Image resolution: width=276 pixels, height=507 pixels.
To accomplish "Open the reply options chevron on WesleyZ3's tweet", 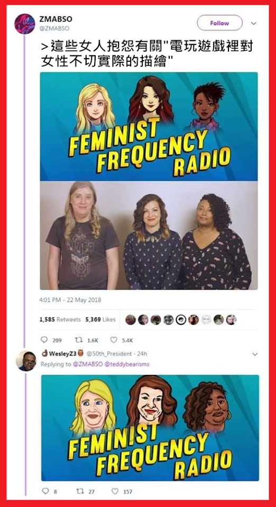I will click(255, 354).
